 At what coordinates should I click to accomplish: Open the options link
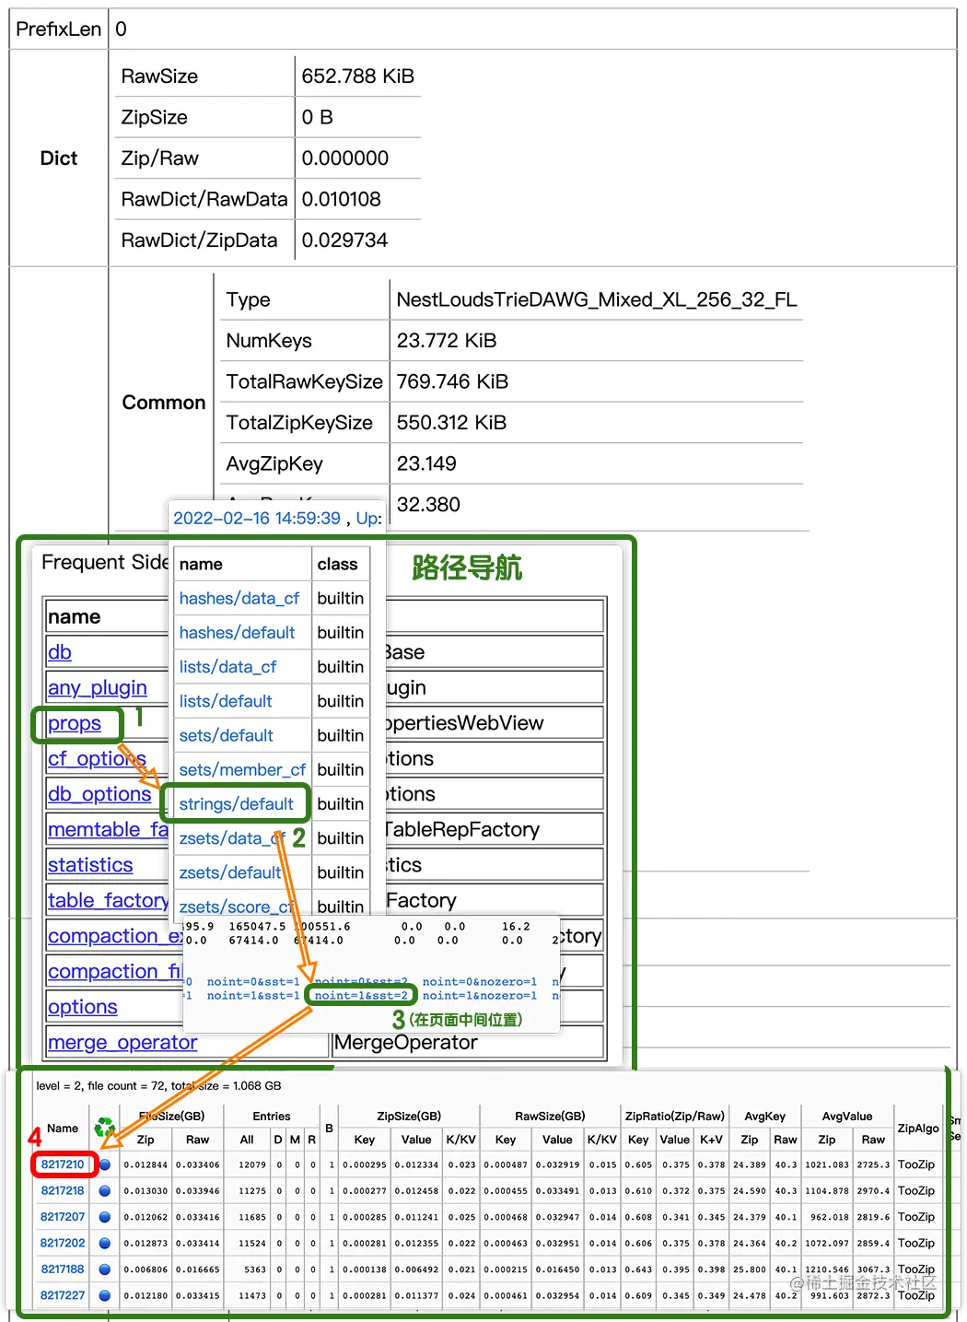point(83,1007)
